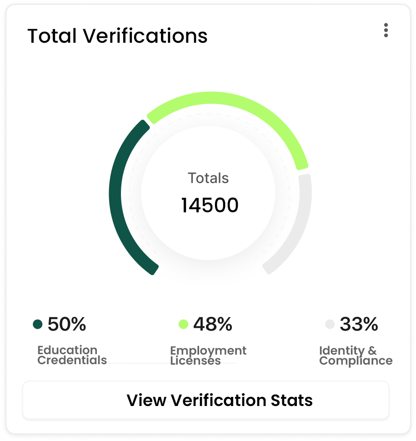Open the three-dot options menu
The height and width of the screenshot is (441, 416).
(386, 30)
